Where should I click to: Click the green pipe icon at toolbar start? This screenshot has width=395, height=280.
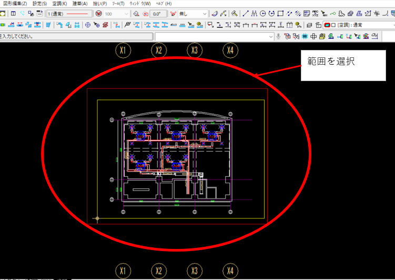[x=3, y=25]
